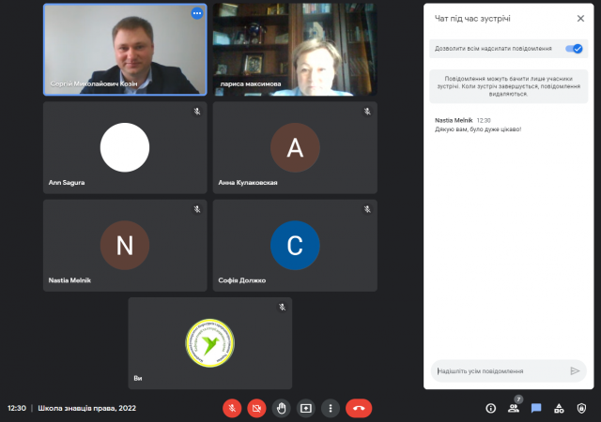This screenshot has width=601, height=422.
Task: Click muted mic icon on Анна Кулаковская tile
Action: [x=367, y=112]
